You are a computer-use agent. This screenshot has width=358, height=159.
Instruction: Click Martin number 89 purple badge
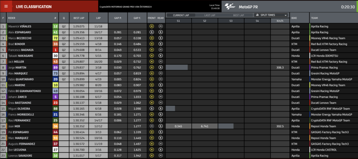click(55, 67)
